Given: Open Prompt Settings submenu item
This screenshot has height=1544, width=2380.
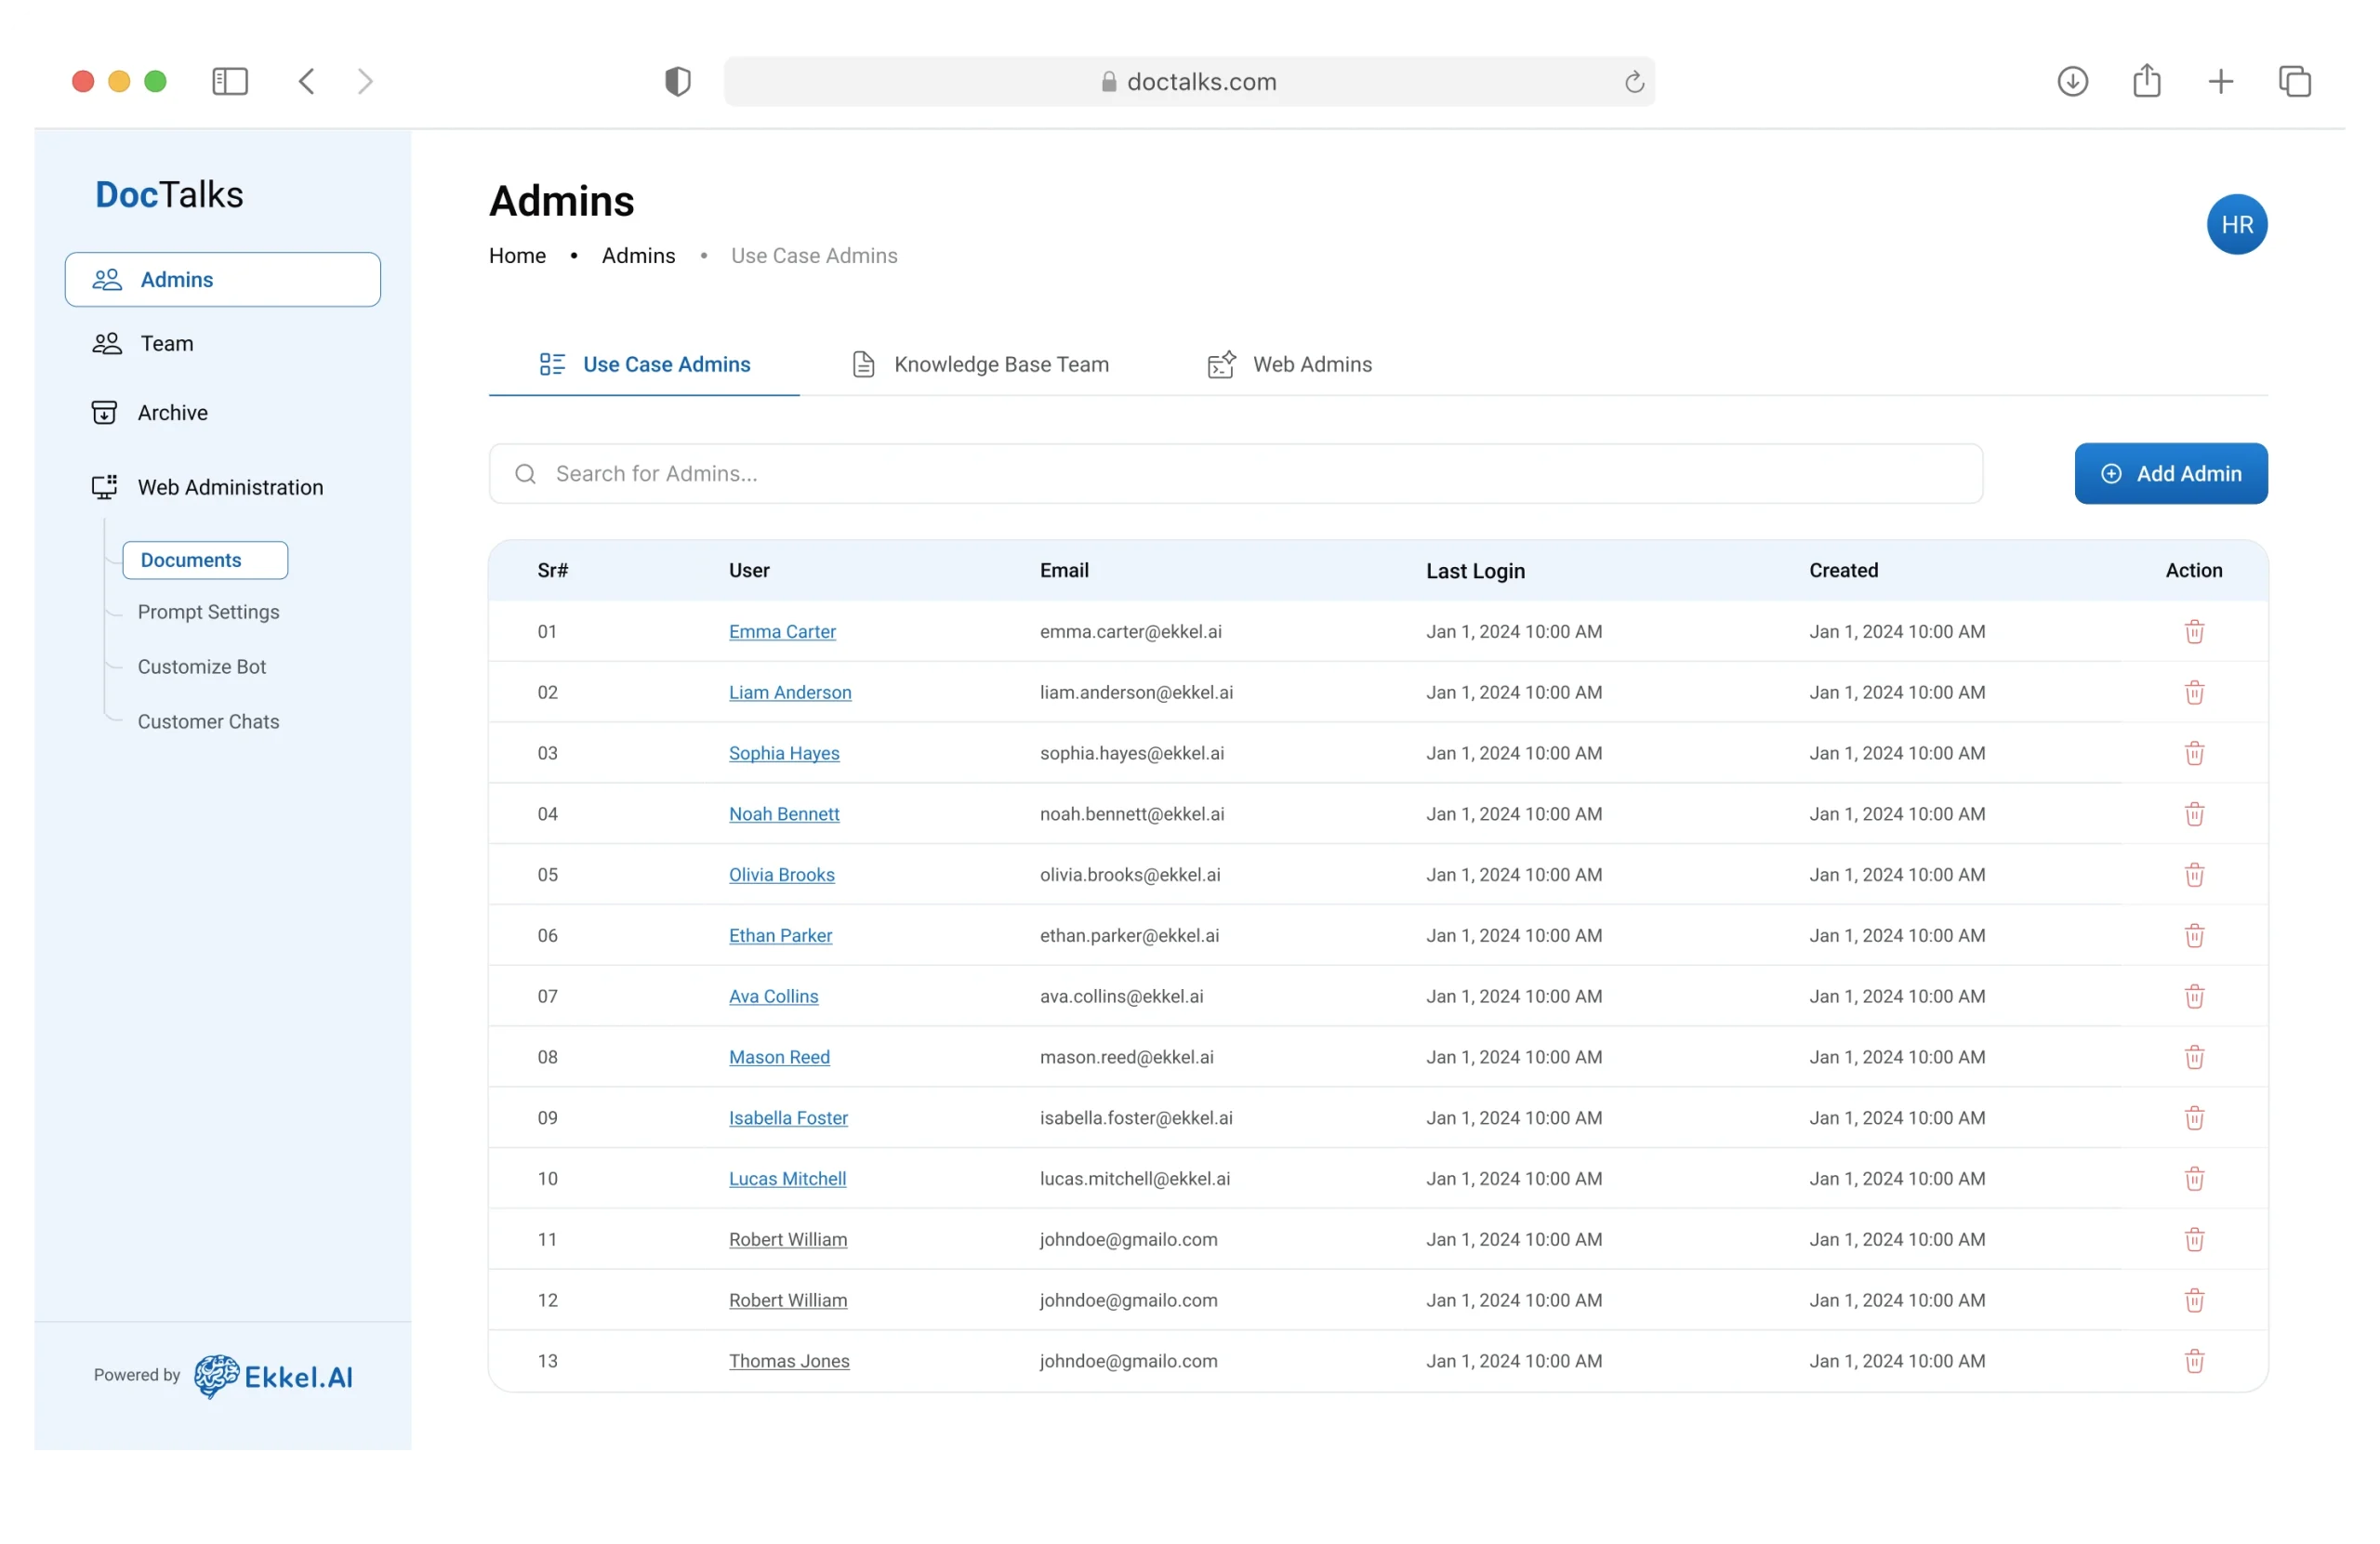Looking at the screenshot, I should coord(208,612).
